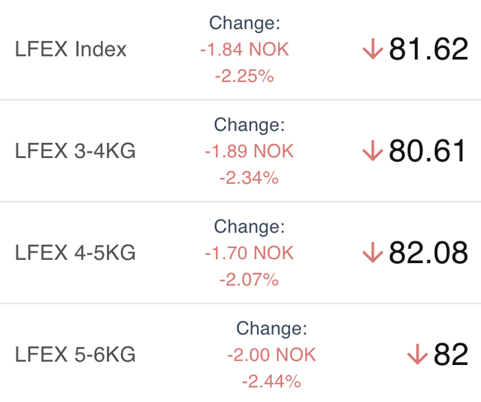Click the 82 price for 5-6KG
The width and height of the screenshot is (481, 402).
tap(451, 354)
